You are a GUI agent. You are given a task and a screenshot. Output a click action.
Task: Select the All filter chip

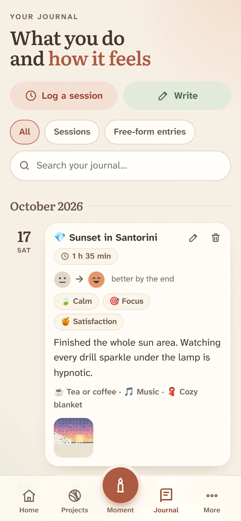(x=25, y=132)
